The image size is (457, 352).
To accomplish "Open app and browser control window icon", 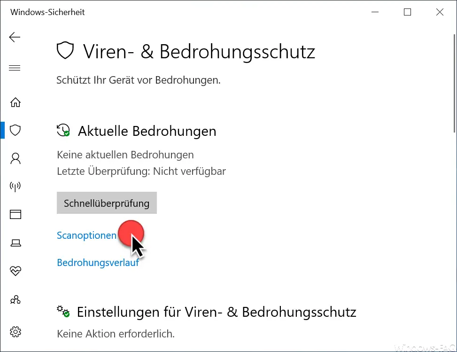I will click(x=15, y=214).
